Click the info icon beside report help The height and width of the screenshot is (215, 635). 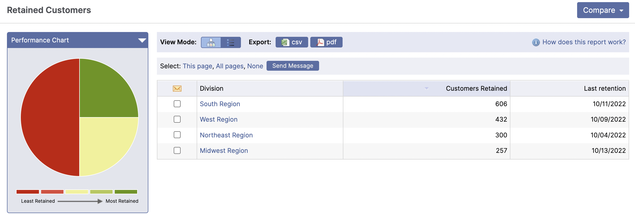coord(536,42)
